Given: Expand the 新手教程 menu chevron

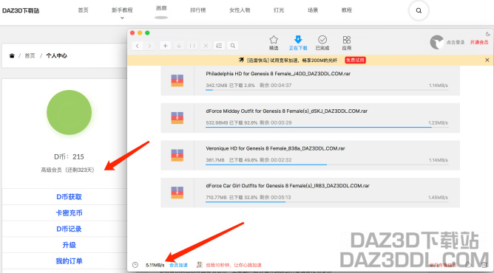Looking at the screenshot, I should click(x=122, y=18).
